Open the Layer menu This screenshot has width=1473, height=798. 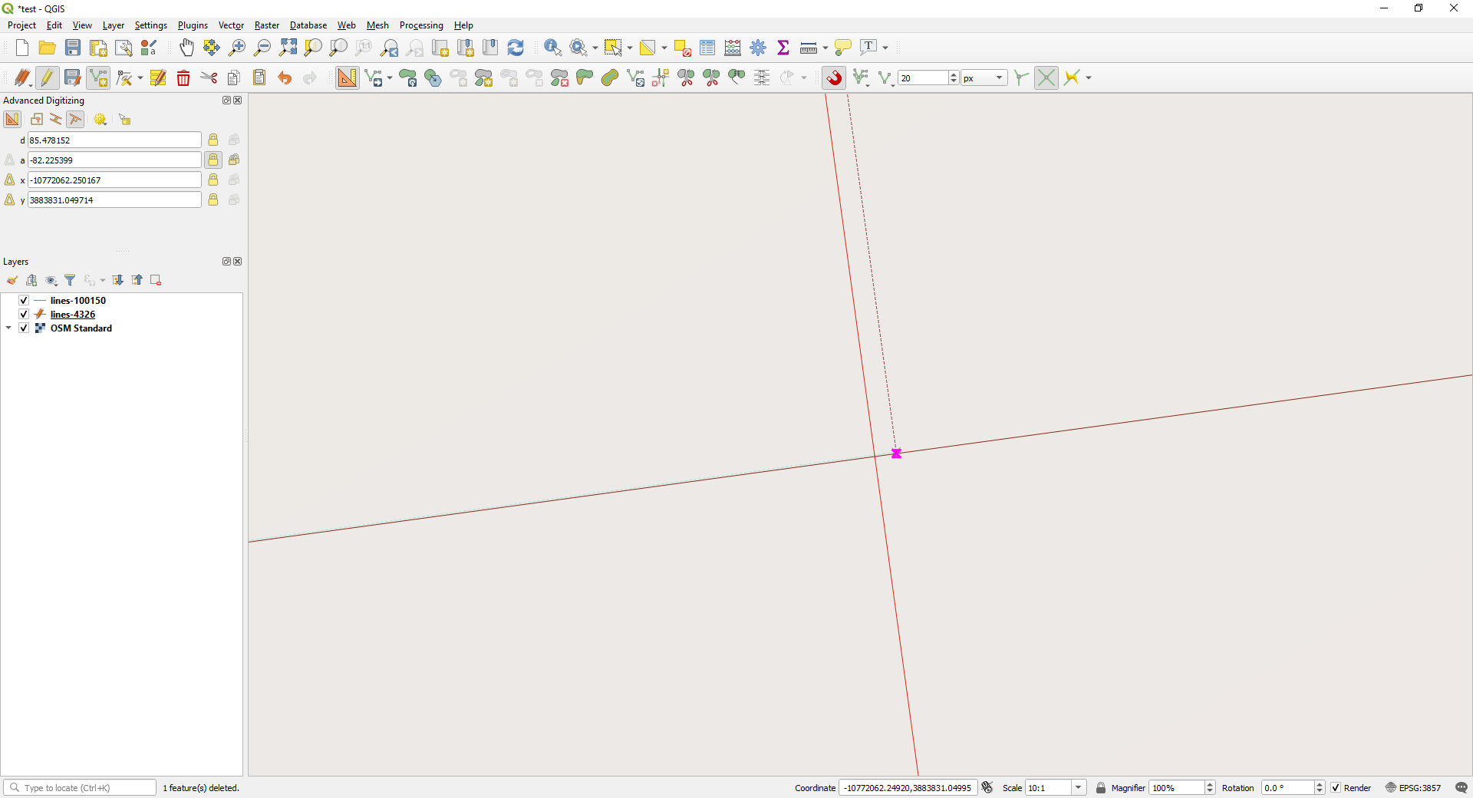(114, 25)
